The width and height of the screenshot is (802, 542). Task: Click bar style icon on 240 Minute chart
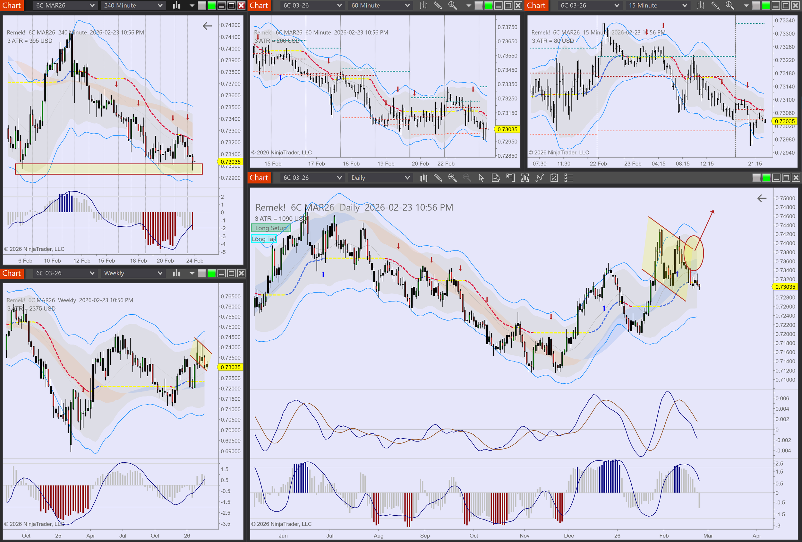(176, 5)
